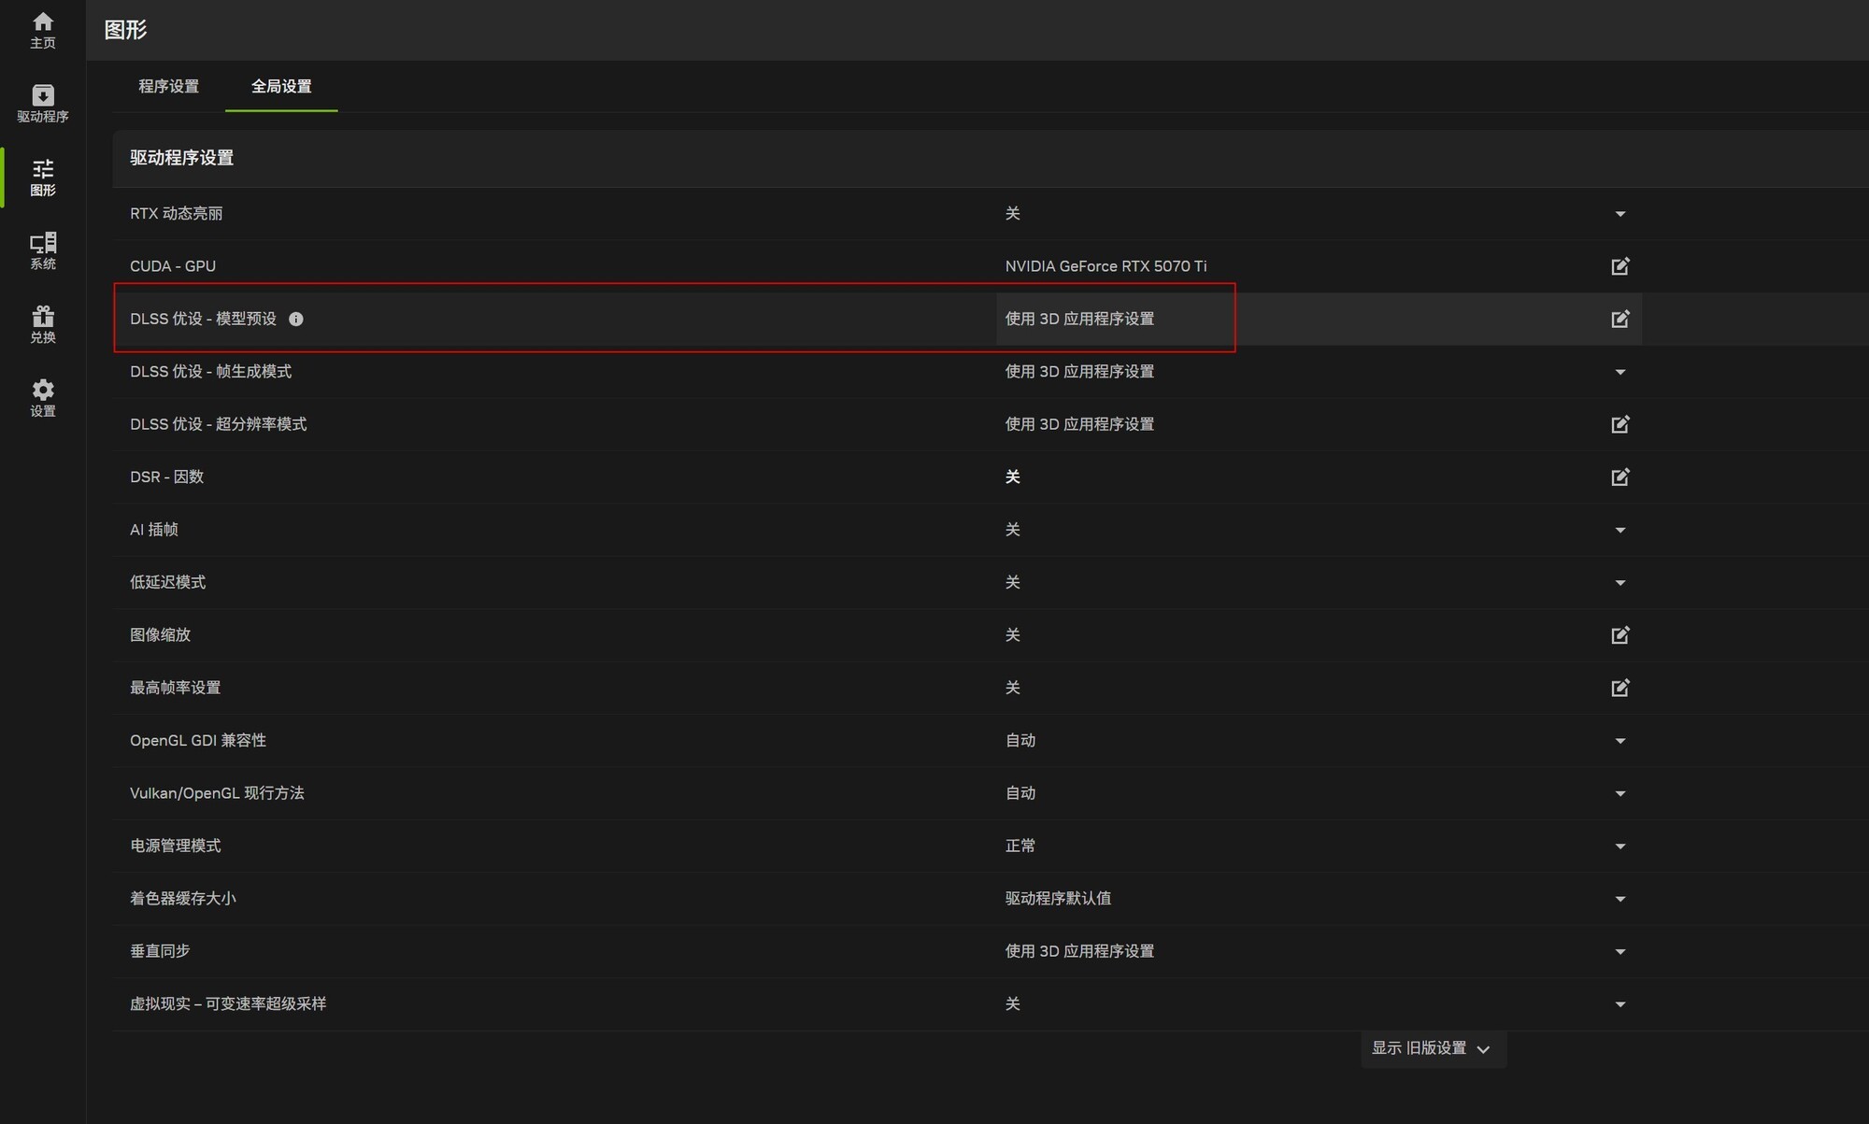Viewport: 1869px width, 1124px height.
Task: Edit the DLSS 超分辨率模式 setting
Action: 1620,424
